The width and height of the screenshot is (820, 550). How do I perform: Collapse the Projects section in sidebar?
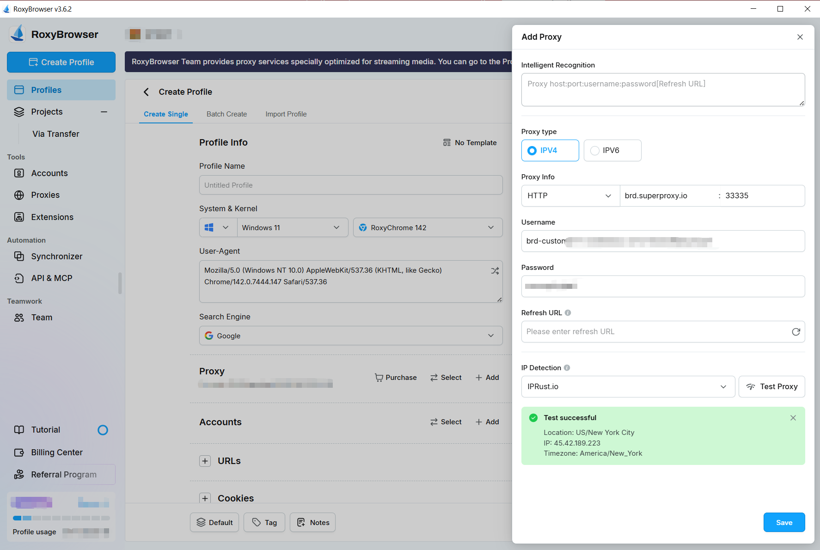[x=104, y=112]
